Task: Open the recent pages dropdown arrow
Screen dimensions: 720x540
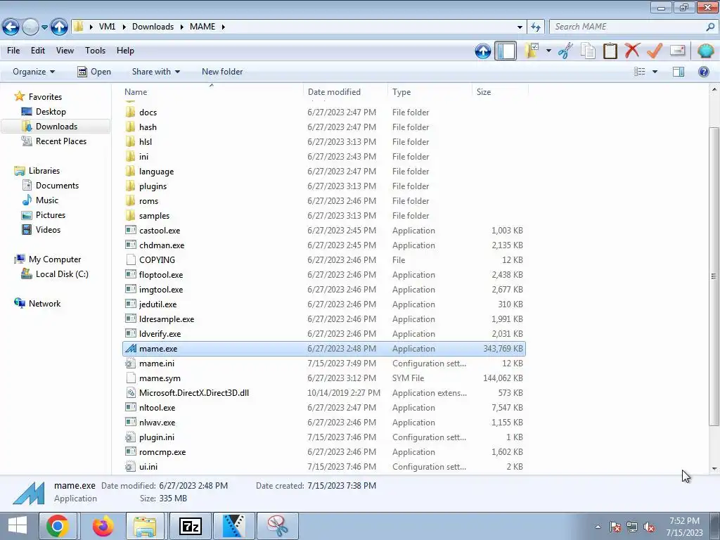Action: pos(44,27)
